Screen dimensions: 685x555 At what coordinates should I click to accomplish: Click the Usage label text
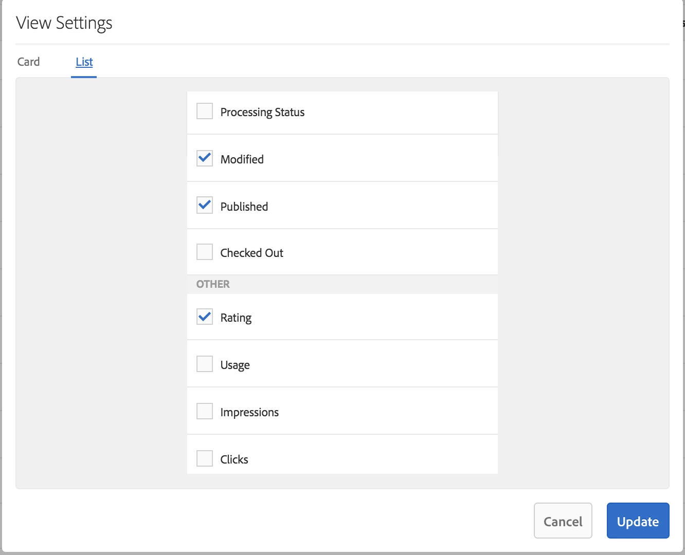coord(235,365)
